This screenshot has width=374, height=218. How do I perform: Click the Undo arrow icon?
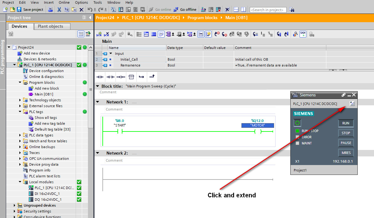pos(90,10)
